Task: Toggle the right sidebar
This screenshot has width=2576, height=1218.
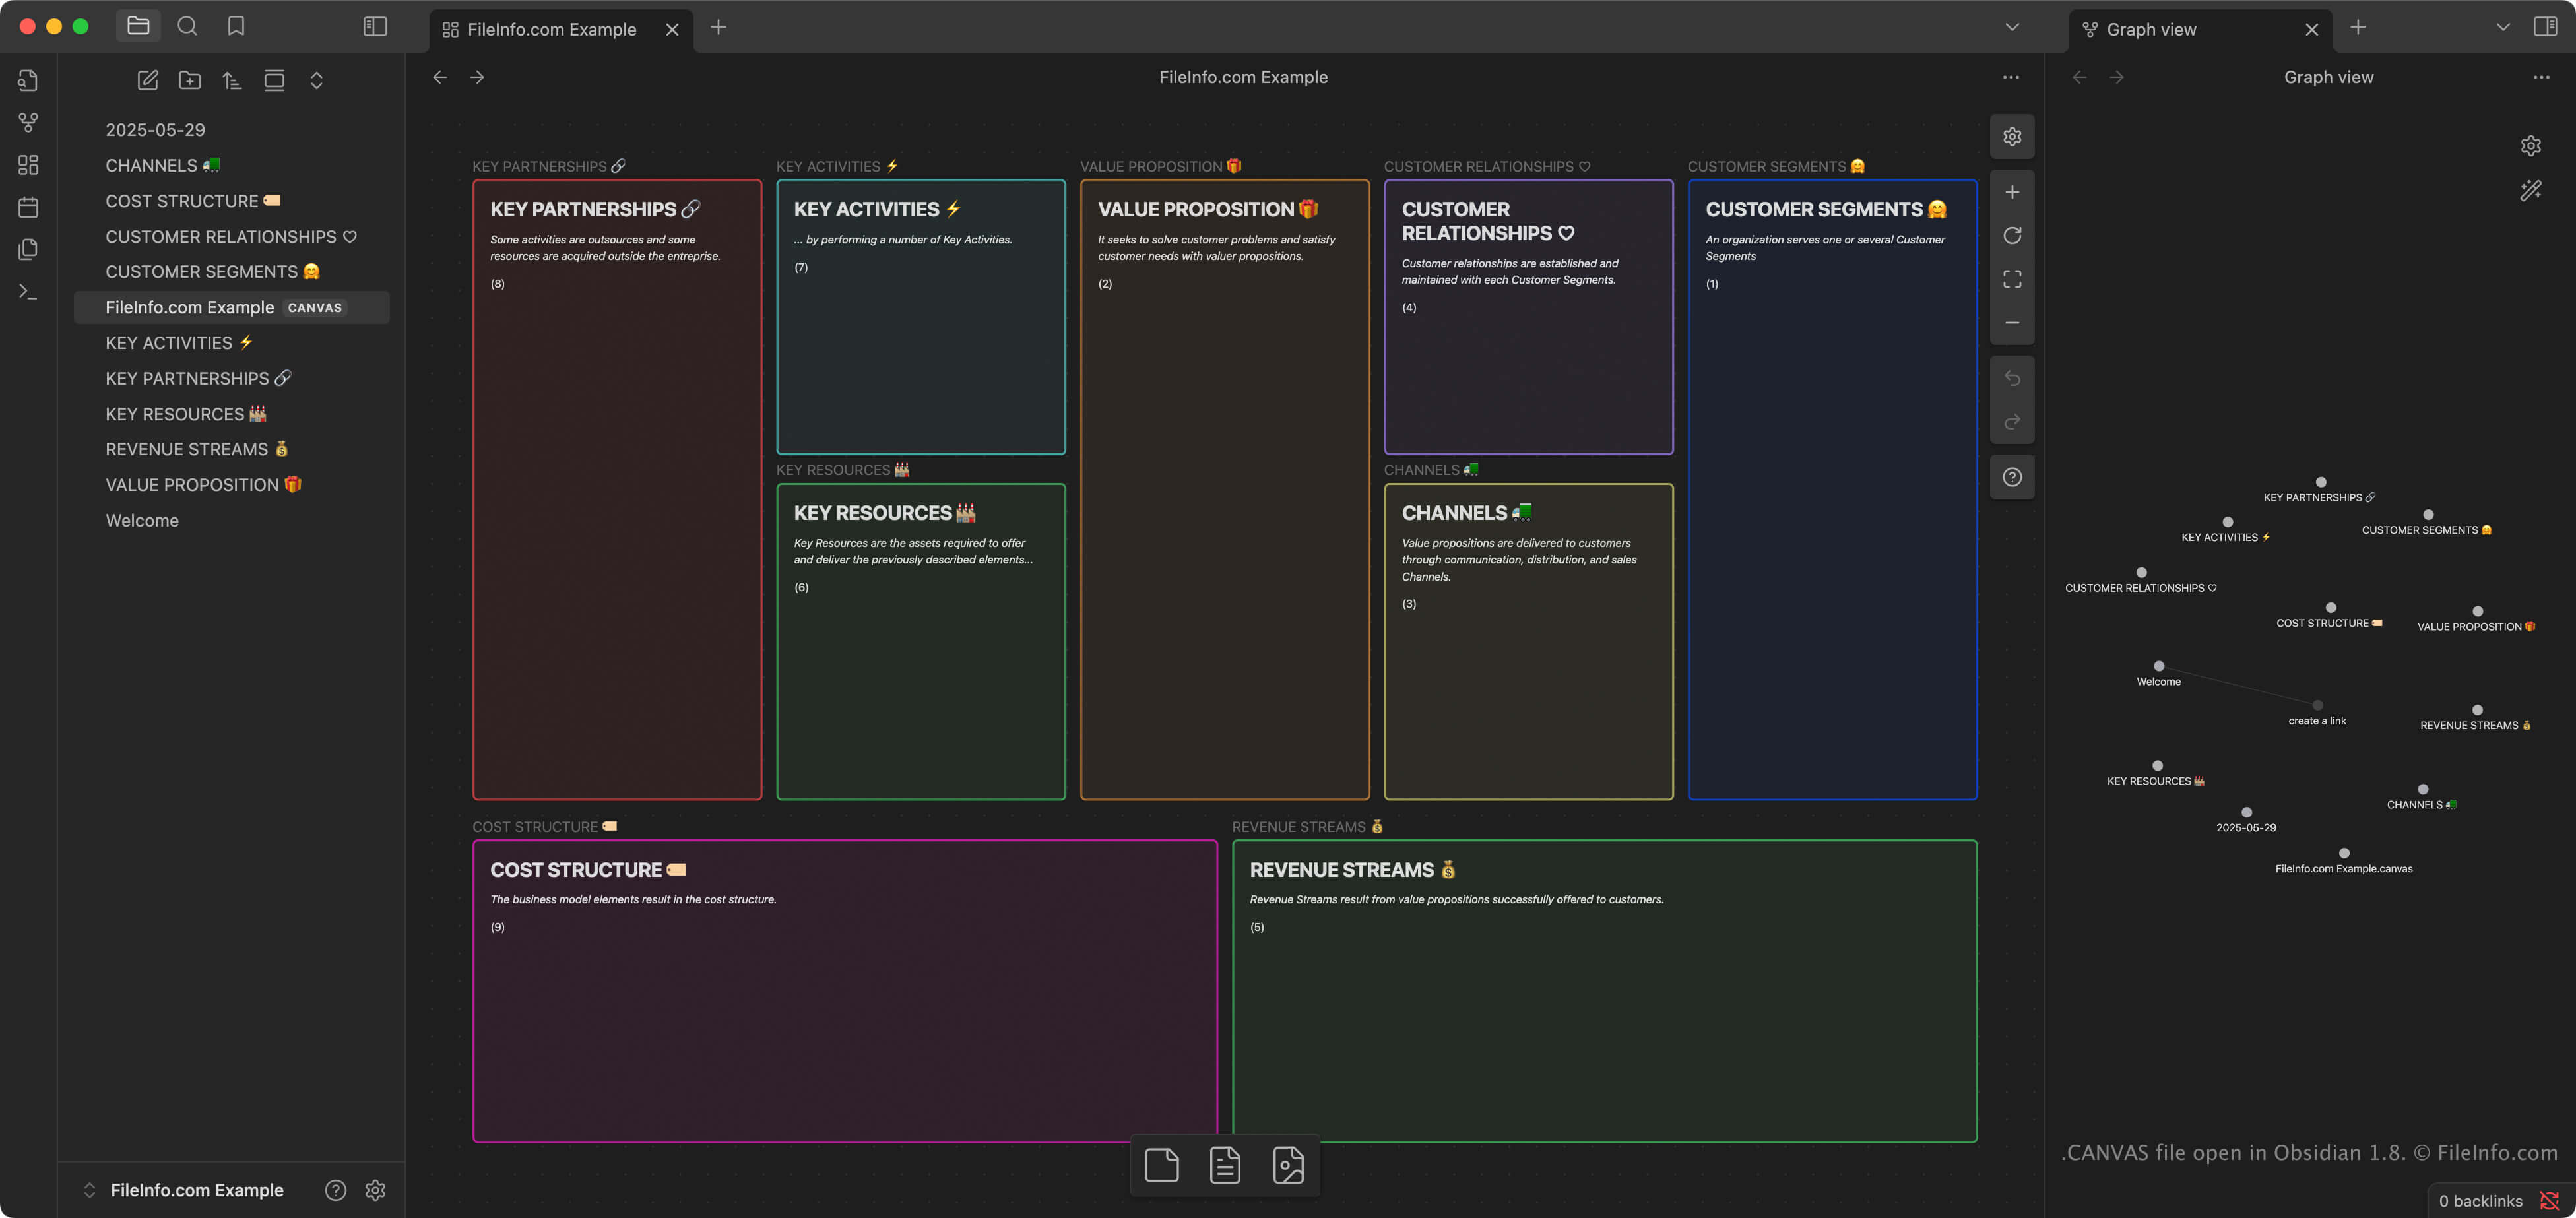Action: pos(2545,27)
